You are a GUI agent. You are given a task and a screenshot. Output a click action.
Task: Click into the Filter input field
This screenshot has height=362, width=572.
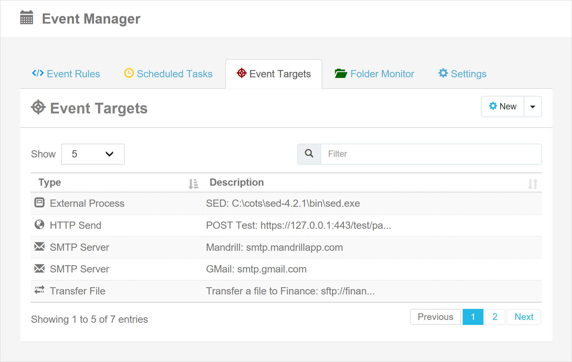point(431,154)
